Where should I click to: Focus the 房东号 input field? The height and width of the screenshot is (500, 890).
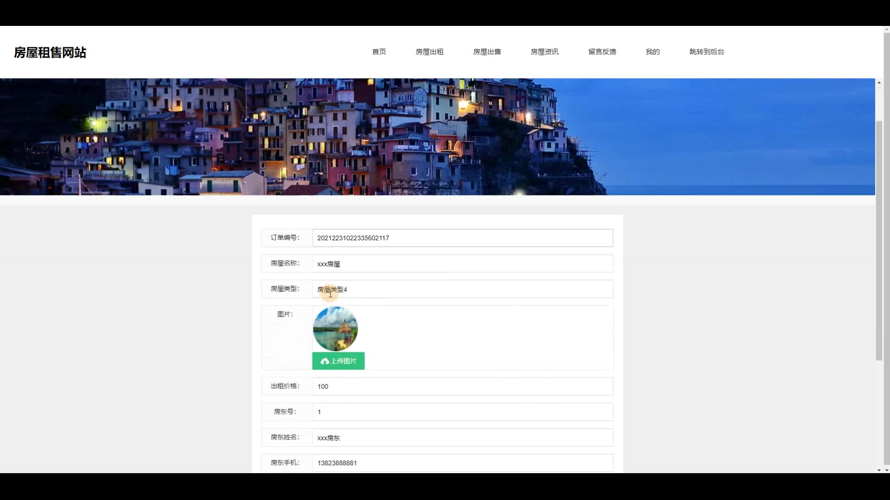(x=462, y=412)
